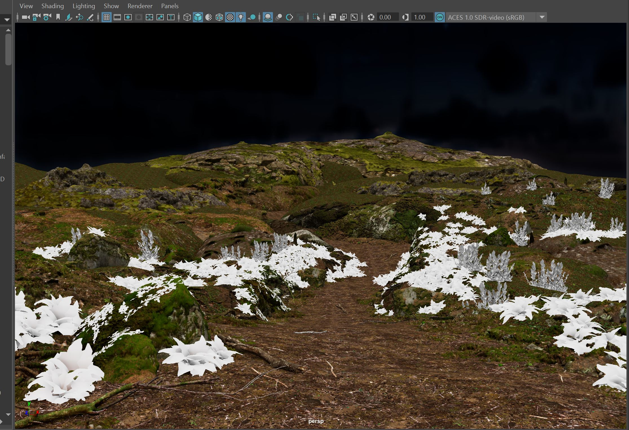The height and width of the screenshot is (430, 629).
Task: Toggle the Field Chart display
Action: tap(149, 17)
